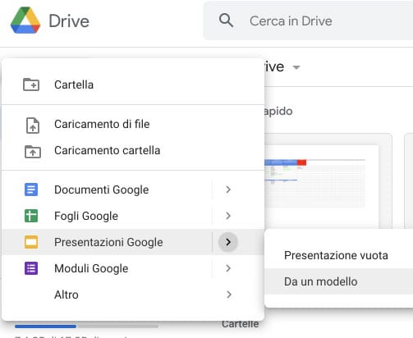Choose Caricamento di file
The height and width of the screenshot is (338, 413).
[133, 124]
